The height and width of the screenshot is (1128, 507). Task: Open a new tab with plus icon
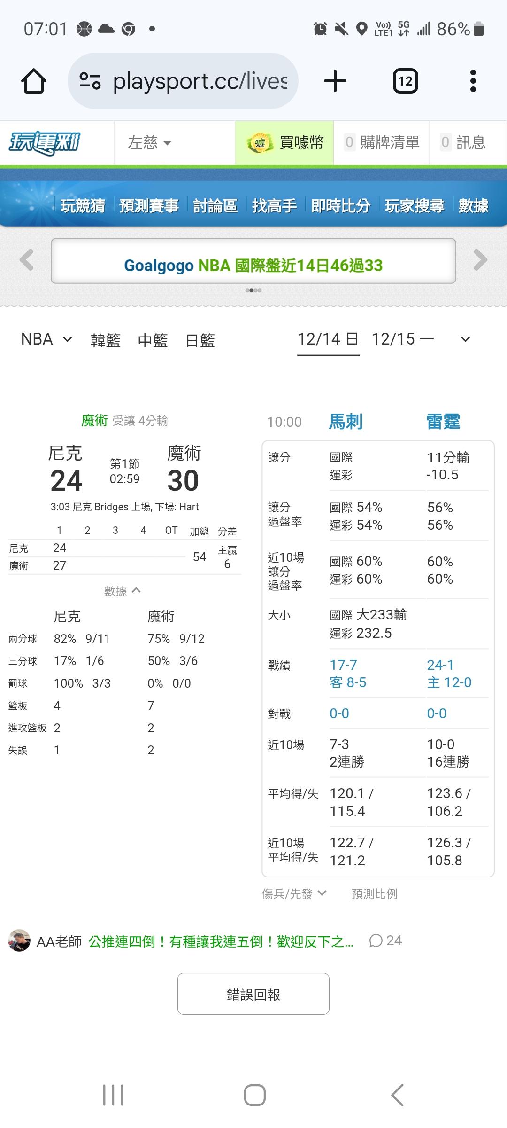click(335, 81)
